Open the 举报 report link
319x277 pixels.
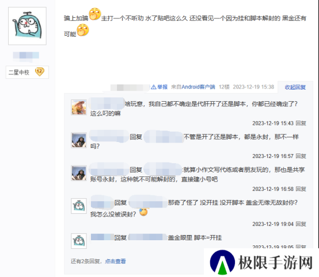coord(162,87)
